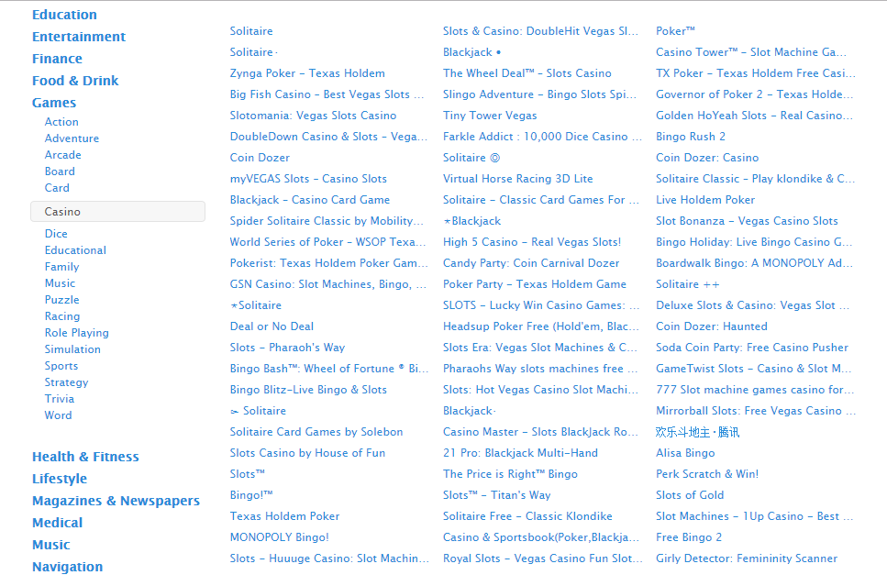Screen dimensions: 887x575
Task: Open Solitaire Free – Classic Klondike
Action: (527, 516)
